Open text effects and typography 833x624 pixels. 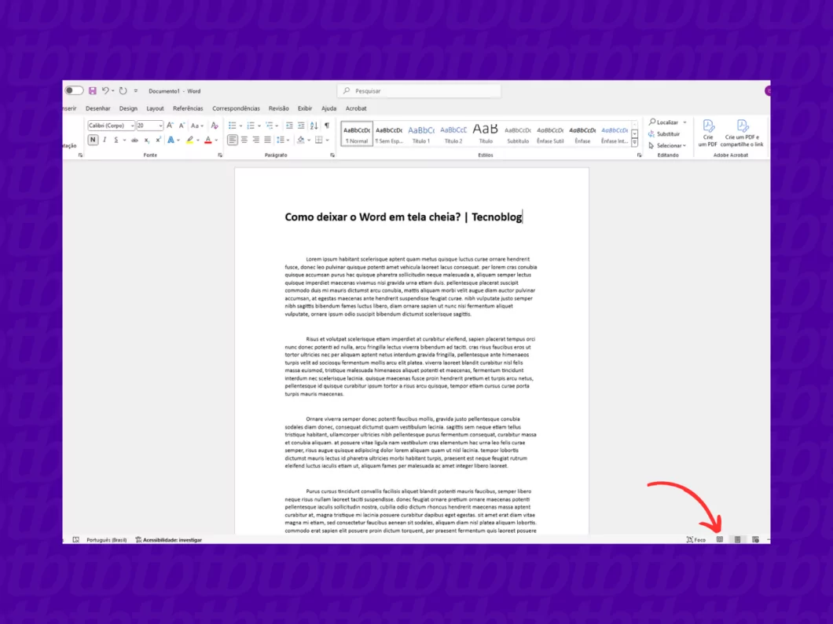[x=171, y=140]
